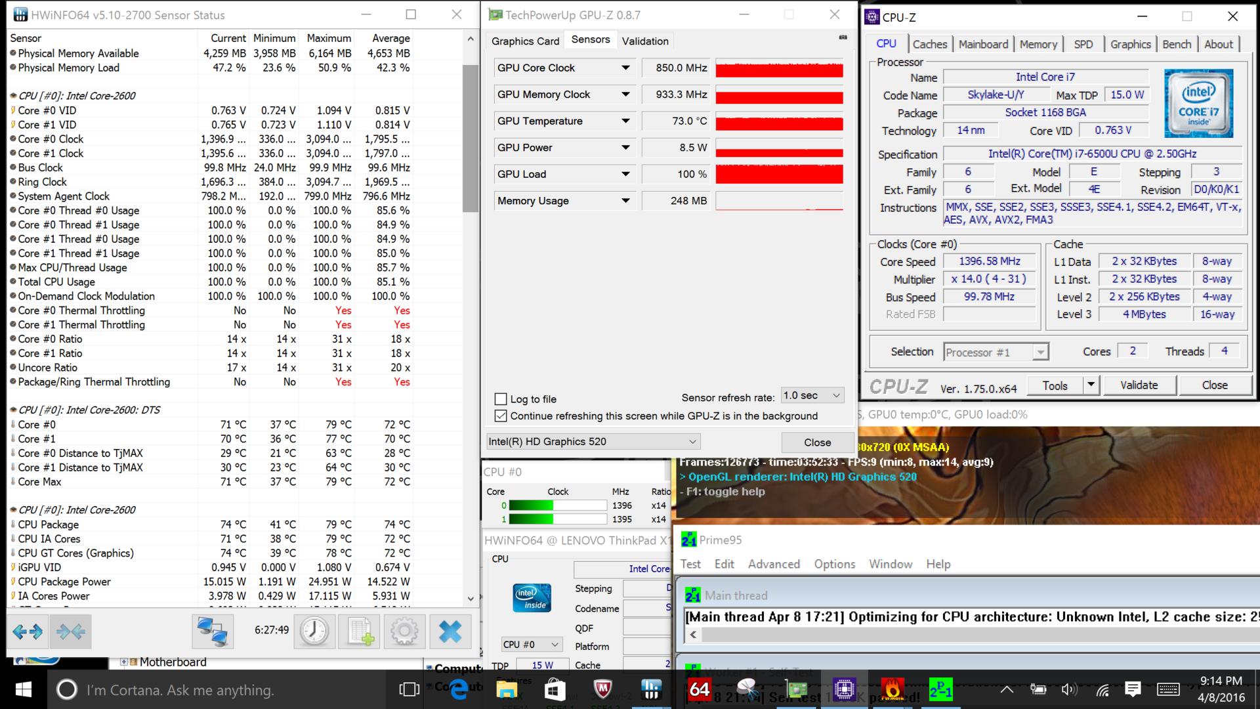Click Intel Core i7 logo in CPU-Z

pos(1198,103)
